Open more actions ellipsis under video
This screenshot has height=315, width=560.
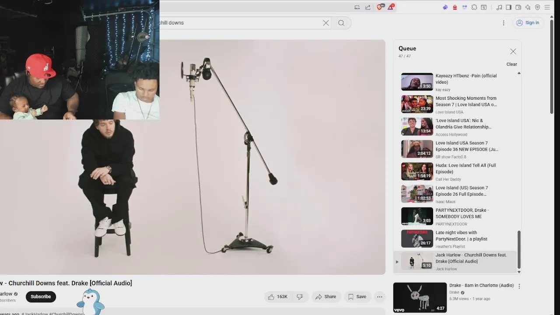coord(380,297)
